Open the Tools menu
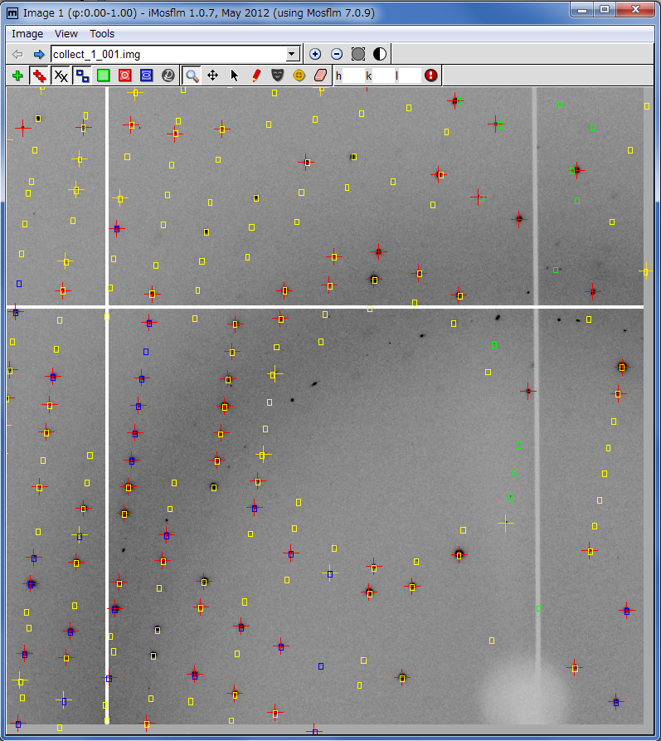 click(x=102, y=34)
